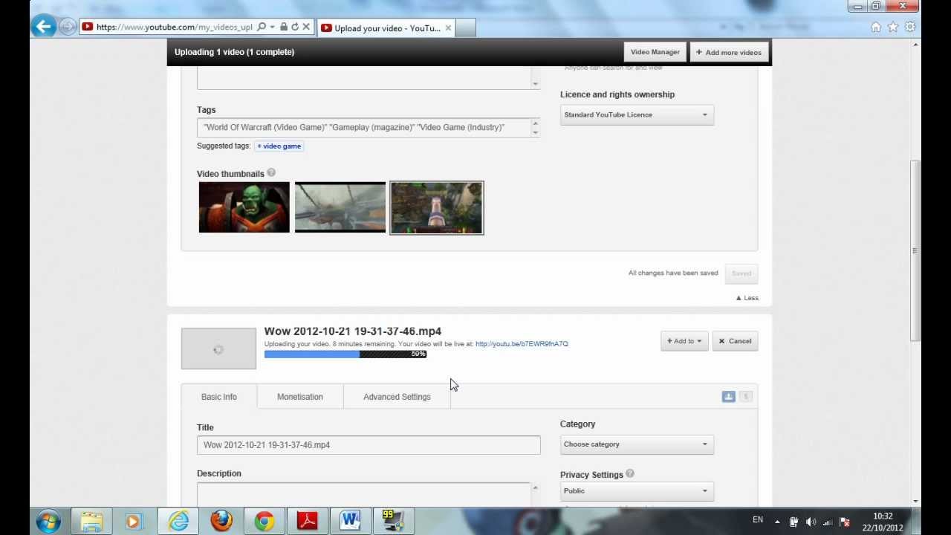Open Video Manager

point(655,52)
